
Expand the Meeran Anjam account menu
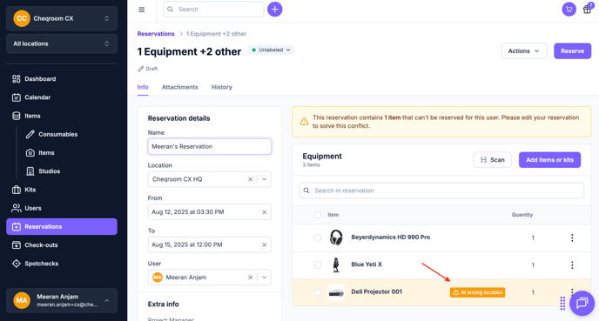(62, 300)
